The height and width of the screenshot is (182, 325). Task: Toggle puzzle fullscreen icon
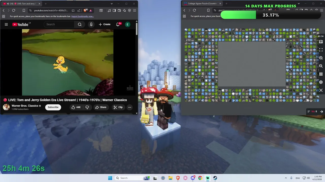[321, 50]
